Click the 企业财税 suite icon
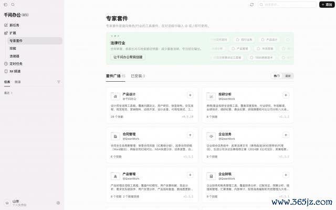This screenshot has height=210, width=336. (x=211, y=176)
